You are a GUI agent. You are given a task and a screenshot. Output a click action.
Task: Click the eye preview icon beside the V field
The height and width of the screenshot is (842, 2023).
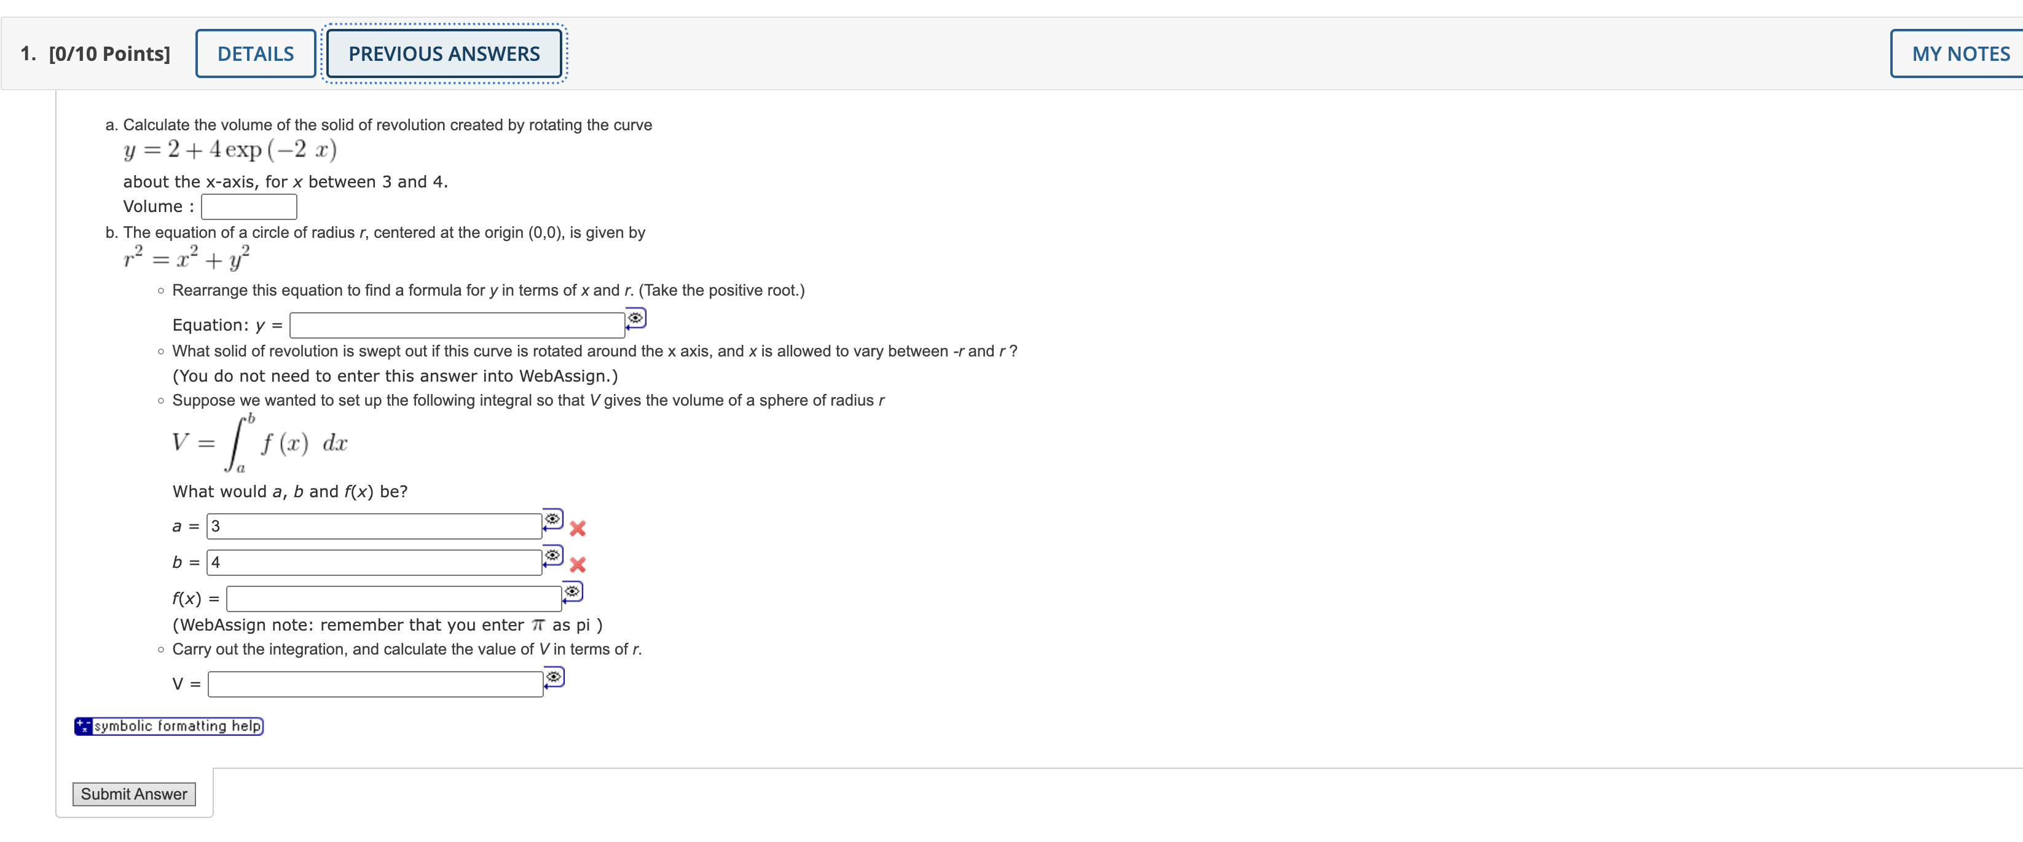[554, 676]
